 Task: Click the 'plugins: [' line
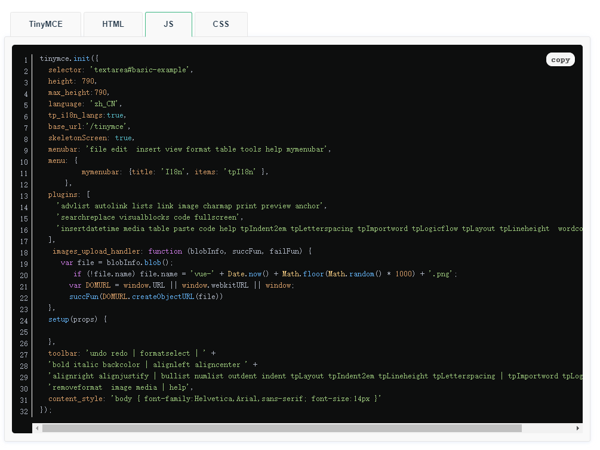coord(69,195)
